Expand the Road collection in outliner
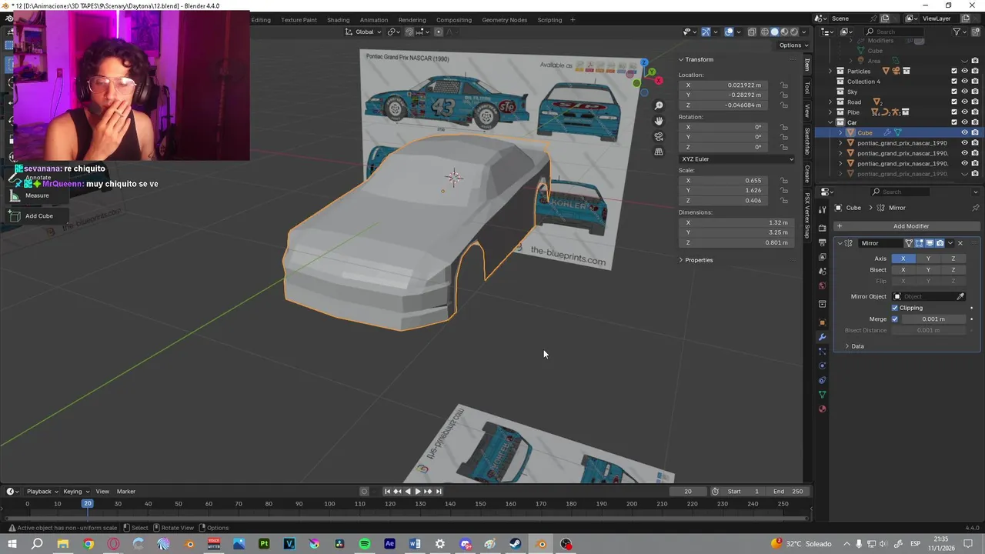Screen dimensions: 985x554 (x=830, y=102)
